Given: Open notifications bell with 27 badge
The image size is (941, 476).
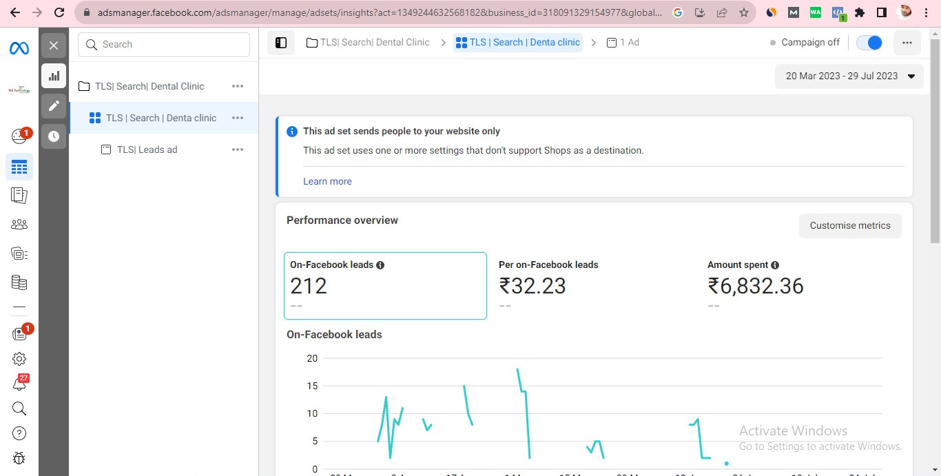Looking at the screenshot, I should (x=19, y=384).
